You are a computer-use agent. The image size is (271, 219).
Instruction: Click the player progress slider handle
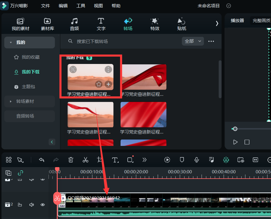pyautogui.click(x=235, y=129)
